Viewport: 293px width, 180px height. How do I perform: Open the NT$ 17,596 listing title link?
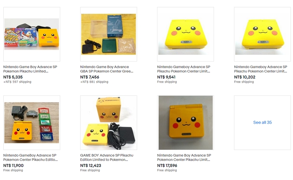click(184, 157)
